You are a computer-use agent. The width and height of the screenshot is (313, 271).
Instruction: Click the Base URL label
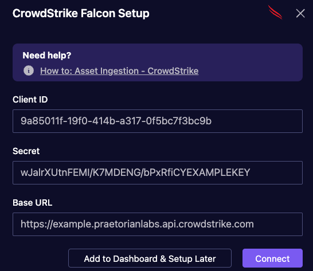[x=32, y=203]
